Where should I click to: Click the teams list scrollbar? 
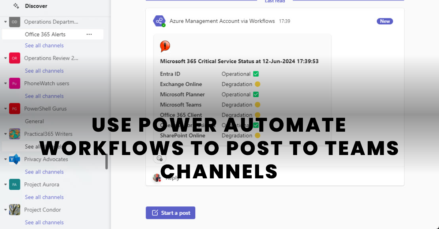click(106, 162)
